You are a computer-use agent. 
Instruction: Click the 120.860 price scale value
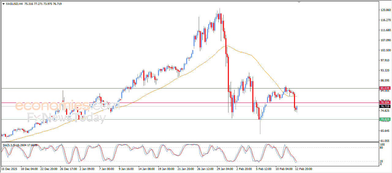click(385, 10)
